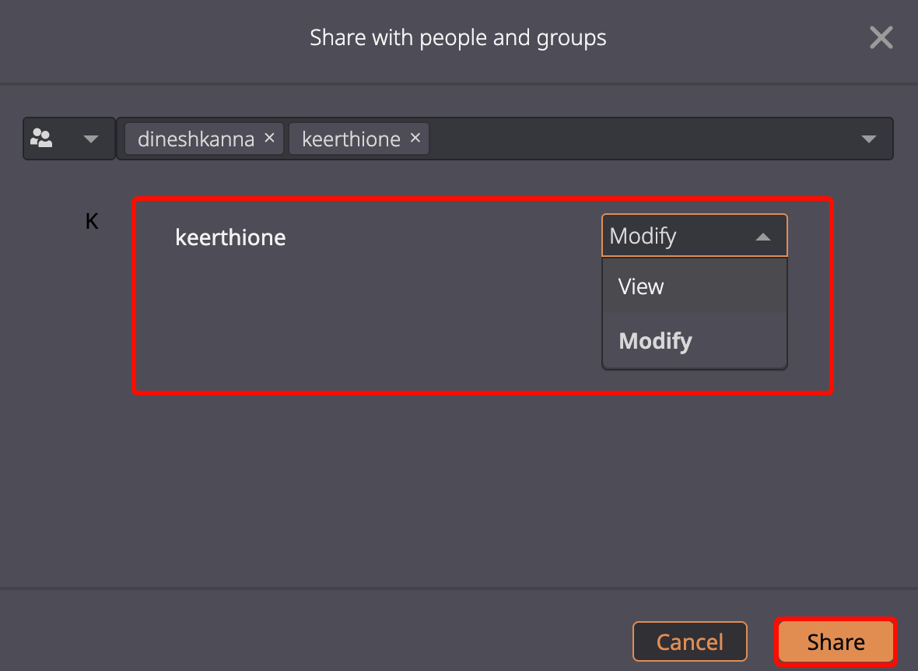Remove keerthione tag from recipients
The width and height of the screenshot is (918, 671).
point(415,138)
